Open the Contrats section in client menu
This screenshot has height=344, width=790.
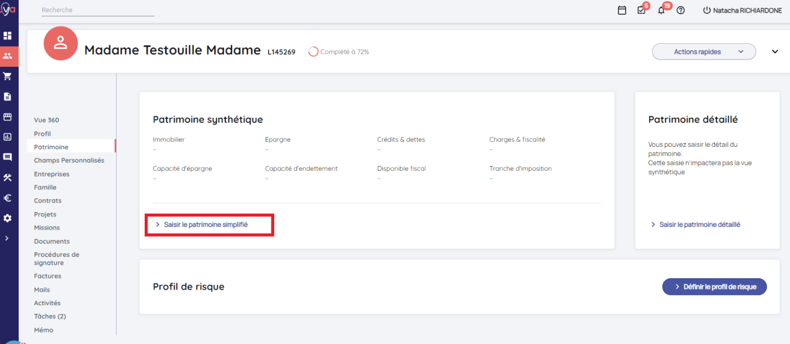(48, 201)
